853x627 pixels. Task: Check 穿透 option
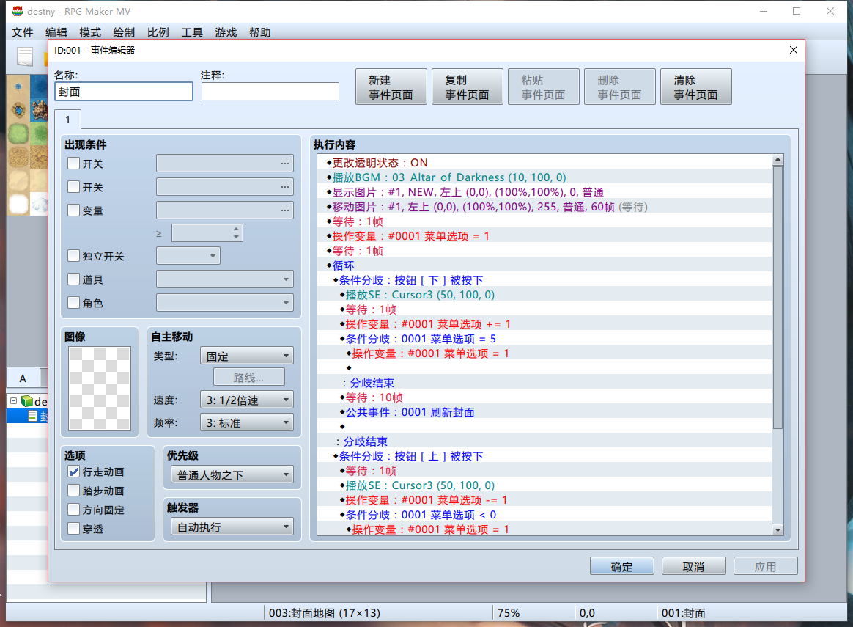click(x=73, y=529)
